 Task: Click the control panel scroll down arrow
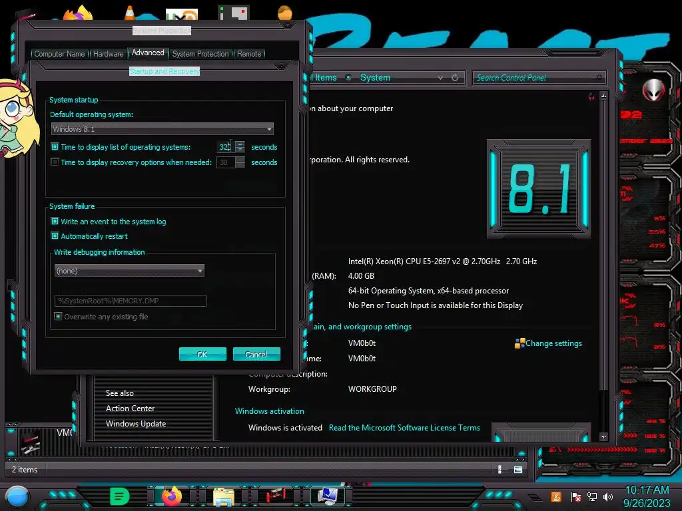coord(603,436)
